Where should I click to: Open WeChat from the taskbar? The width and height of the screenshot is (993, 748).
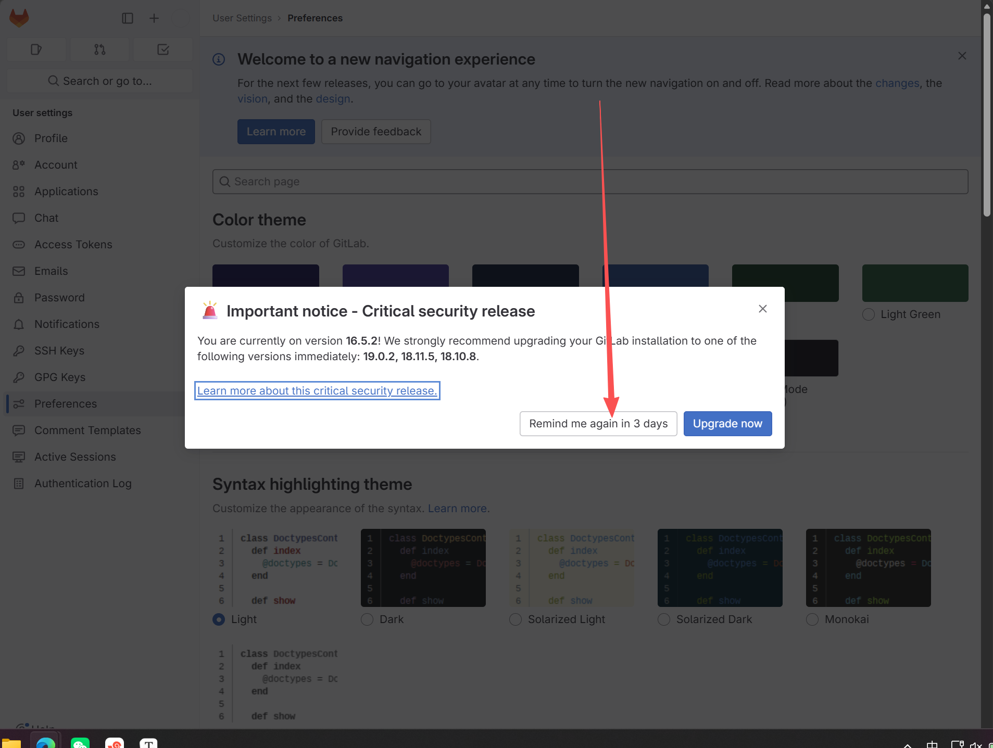(80, 743)
